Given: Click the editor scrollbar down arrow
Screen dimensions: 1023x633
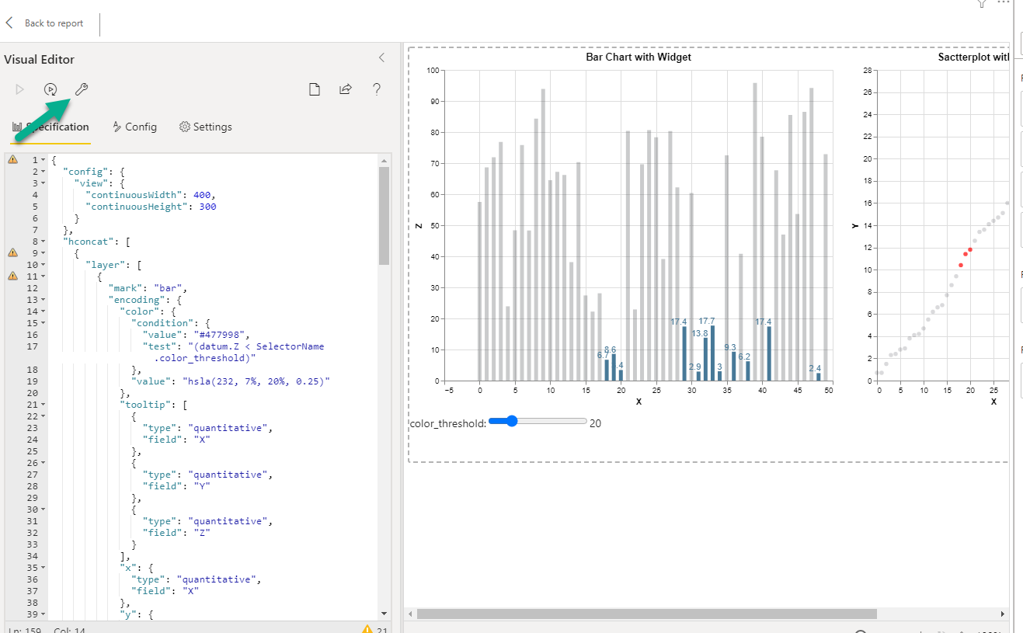Looking at the screenshot, I should (x=384, y=614).
